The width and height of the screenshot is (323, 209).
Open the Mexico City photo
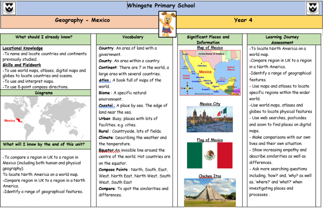tap(210, 120)
